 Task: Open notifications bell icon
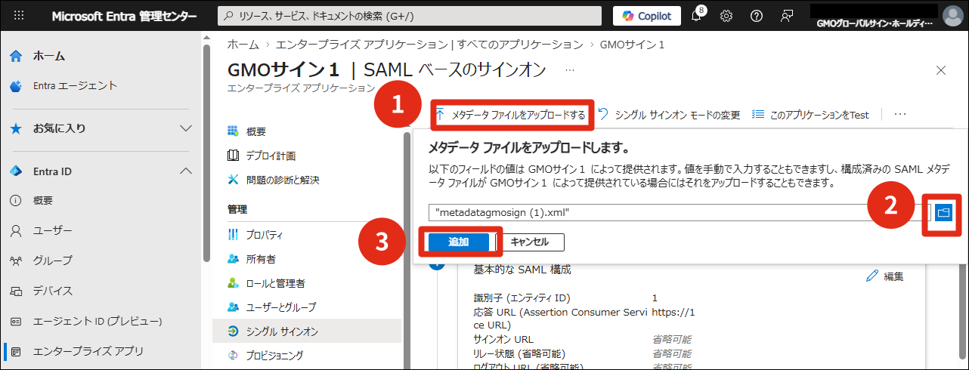pyautogui.click(x=696, y=16)
